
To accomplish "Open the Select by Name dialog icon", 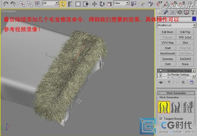I will pos(70,4).
